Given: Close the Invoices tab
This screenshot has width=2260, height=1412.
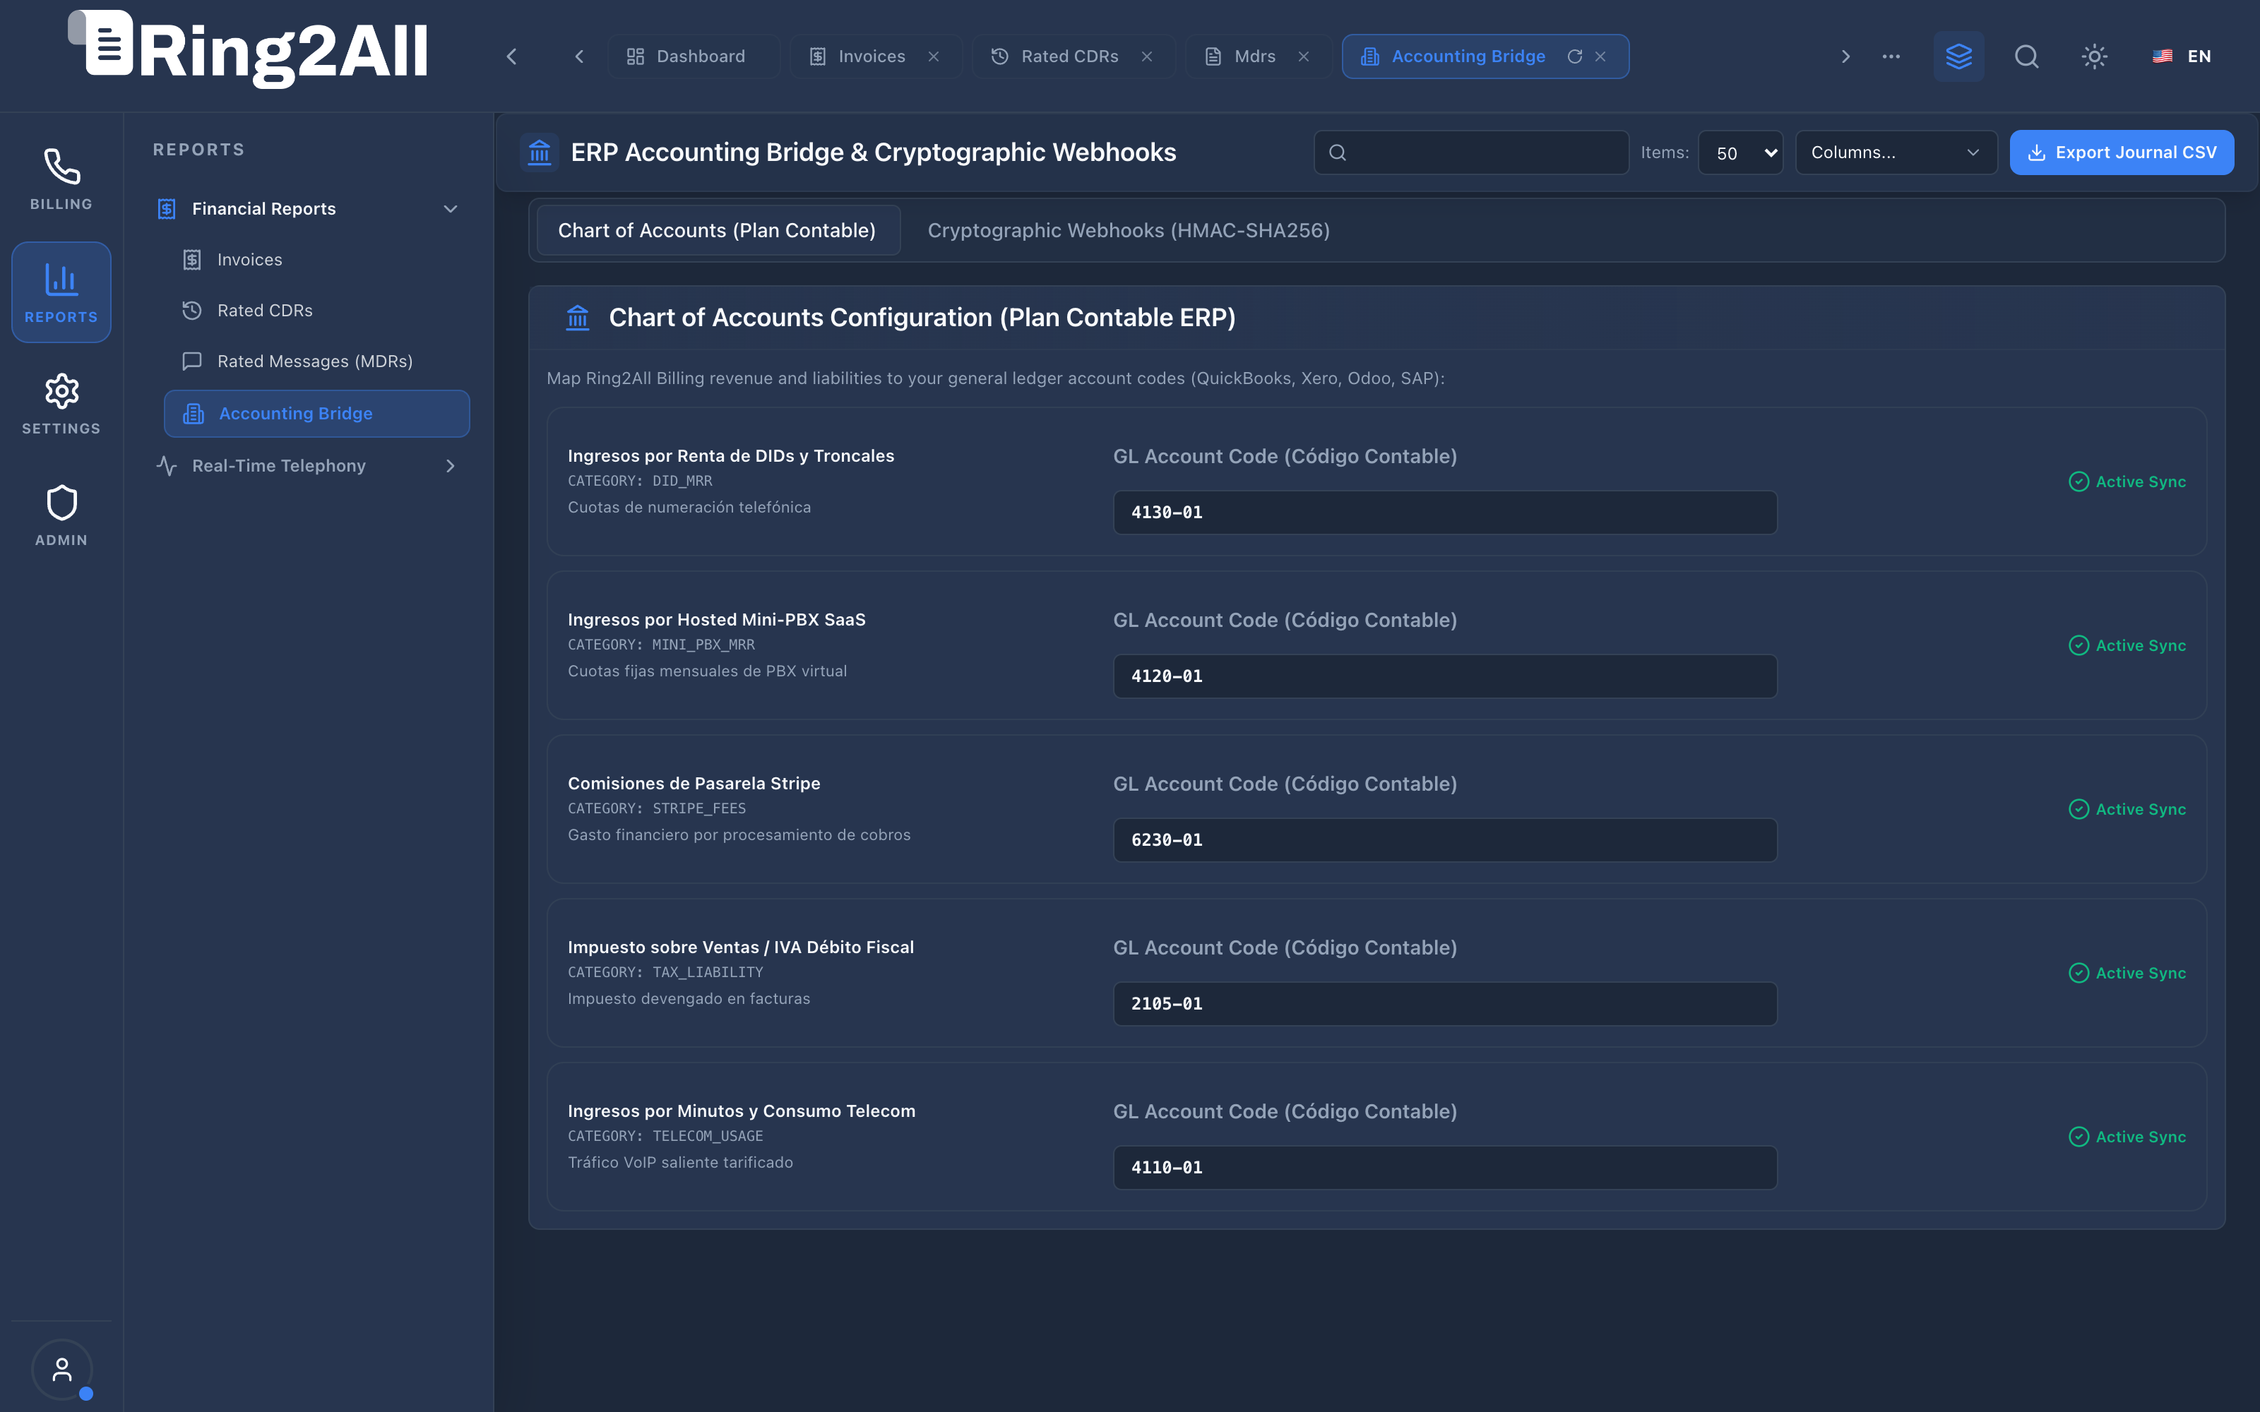Looking at the screenshot, I should click(x=933, y=56).
